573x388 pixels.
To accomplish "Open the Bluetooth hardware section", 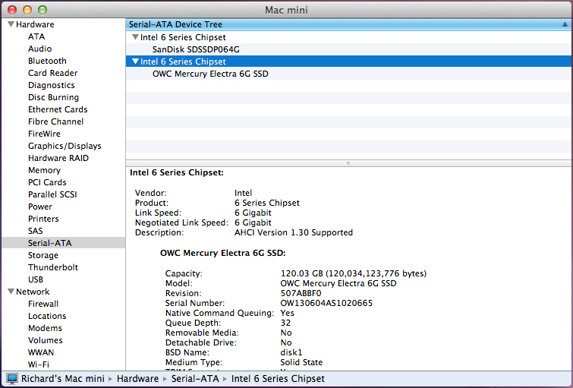I will [47, 61].
